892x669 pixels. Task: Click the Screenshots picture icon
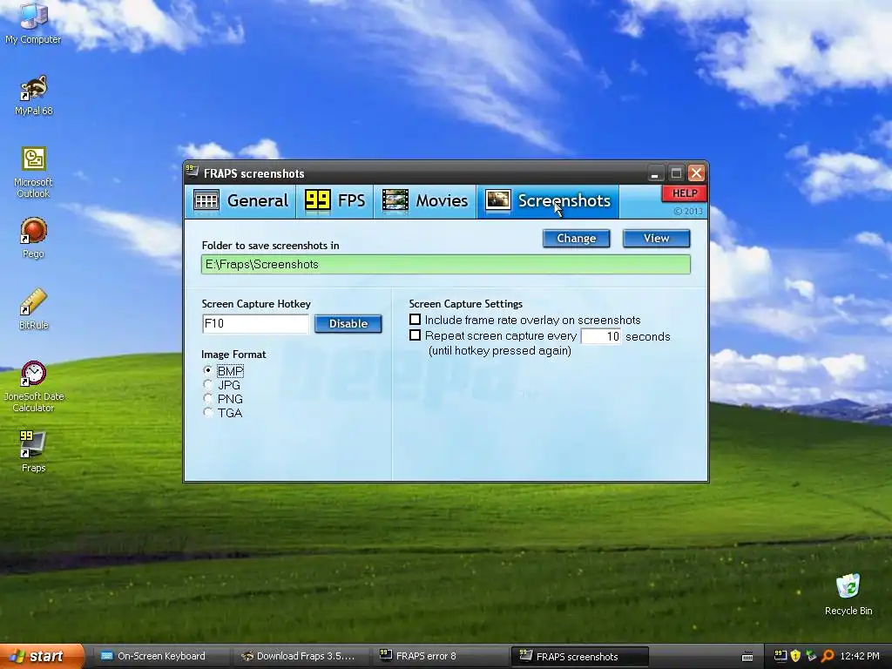[497, 200]
